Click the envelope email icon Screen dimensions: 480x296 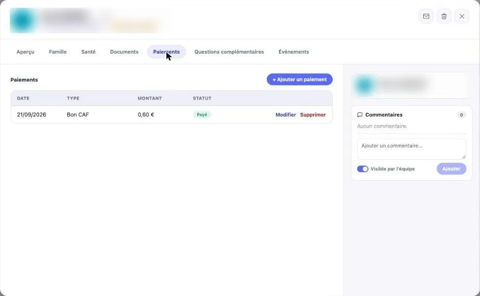click(x=426, y=16)
